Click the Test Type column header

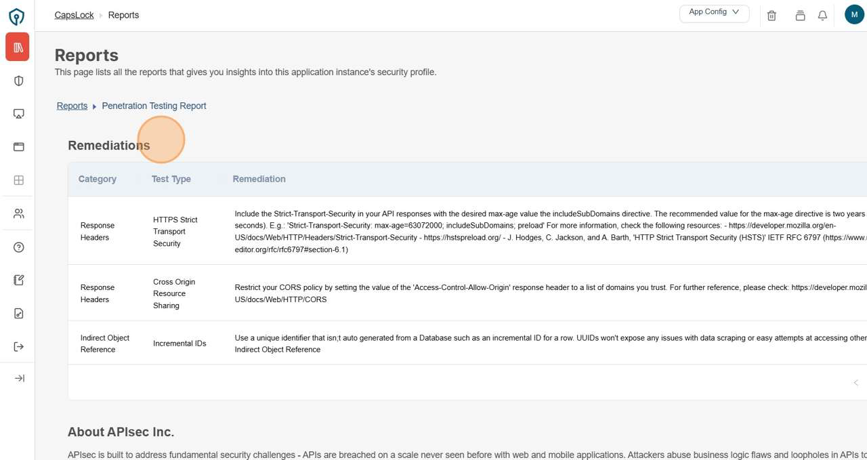tap(171, 179)
